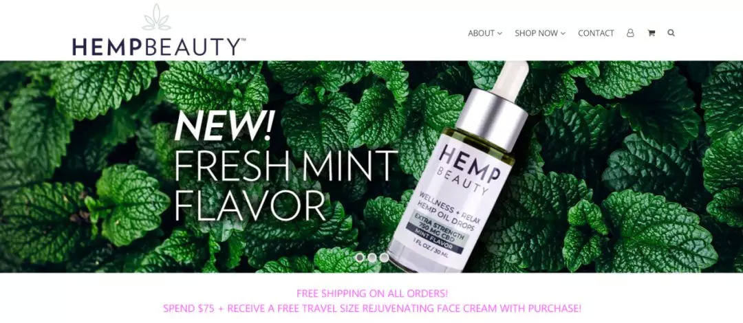The height and width of the screenshot is (323, 743).
Task: Click the NEW! banner headline
Action: point(224,127)
